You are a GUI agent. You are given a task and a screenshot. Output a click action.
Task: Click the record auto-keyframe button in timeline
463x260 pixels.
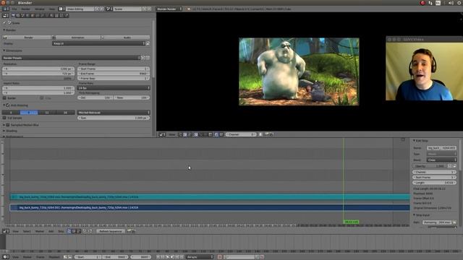[x=220, y=257]
